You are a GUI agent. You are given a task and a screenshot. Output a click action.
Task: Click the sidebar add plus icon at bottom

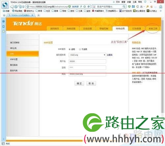3,139
